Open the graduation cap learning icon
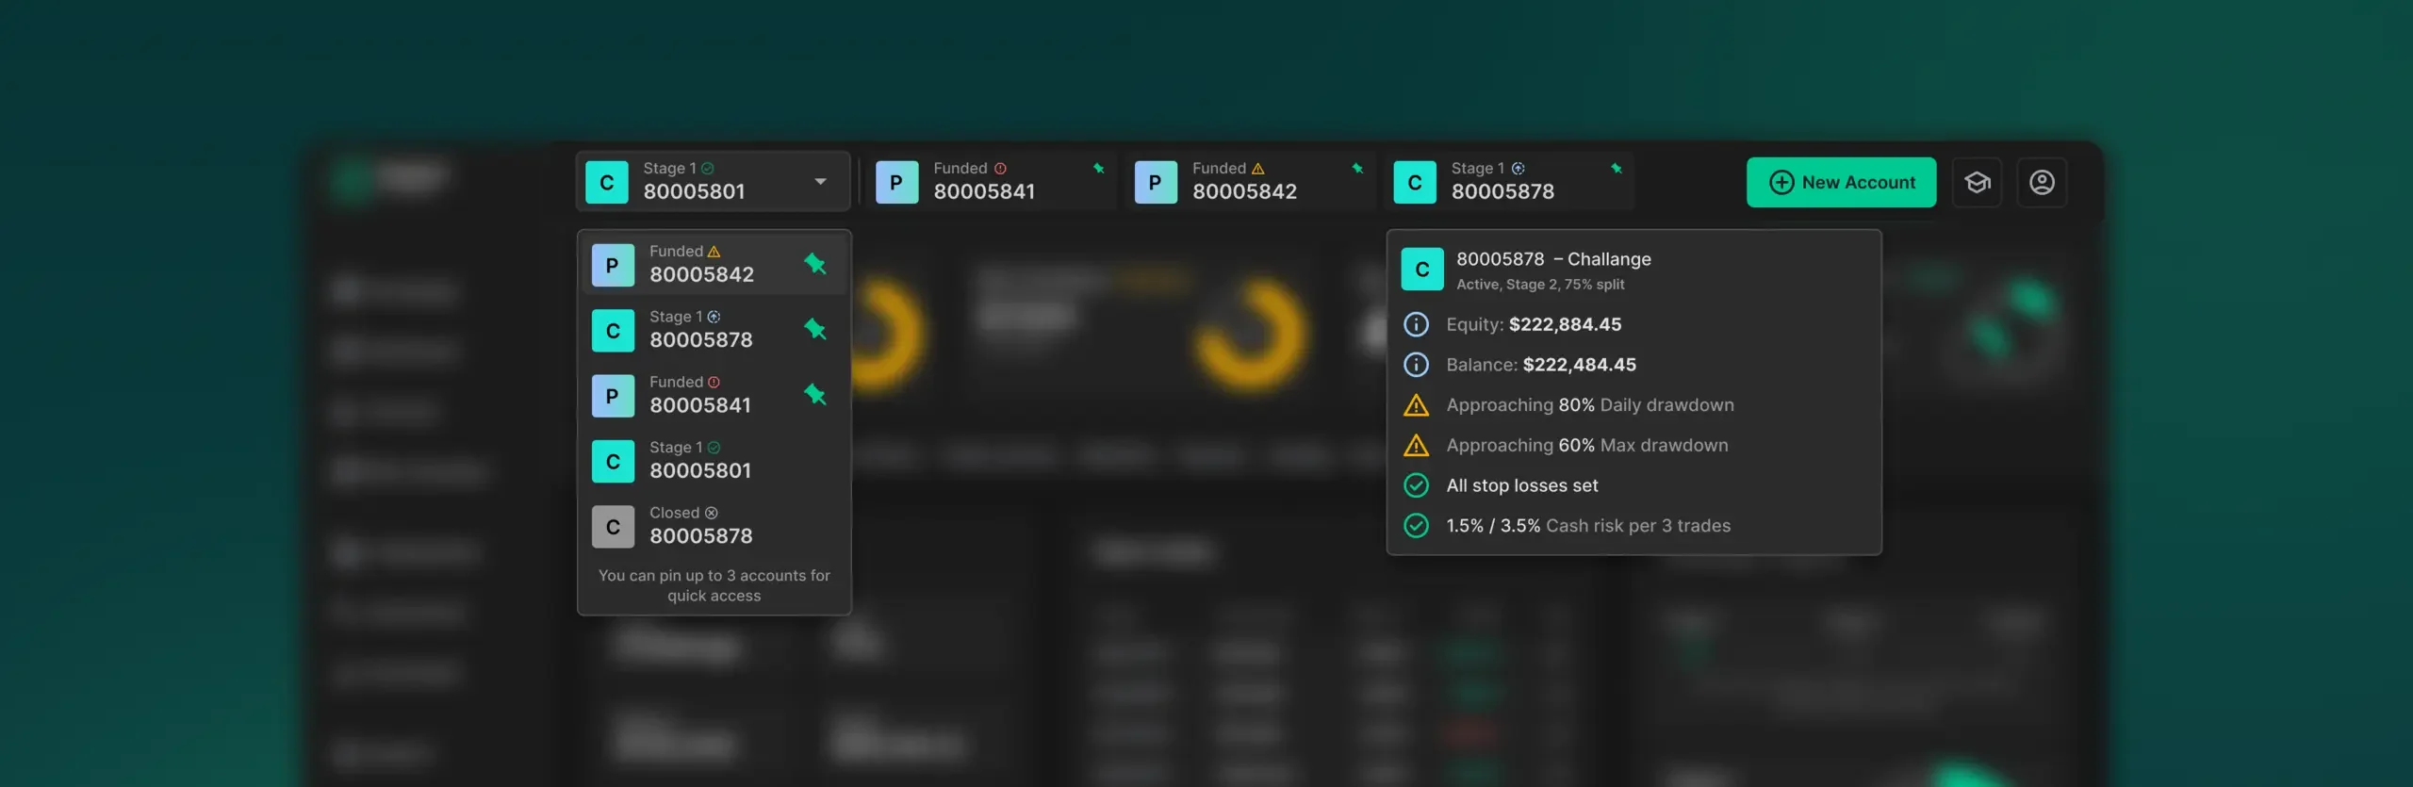 pos(1977,182)
